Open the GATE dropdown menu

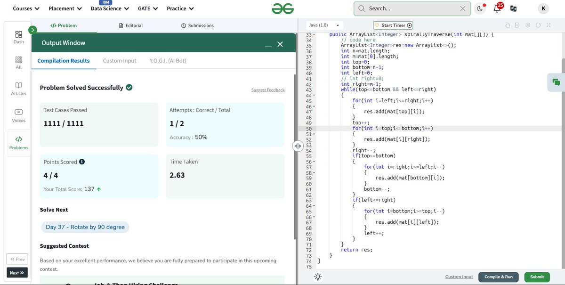[x=148, y=8]
